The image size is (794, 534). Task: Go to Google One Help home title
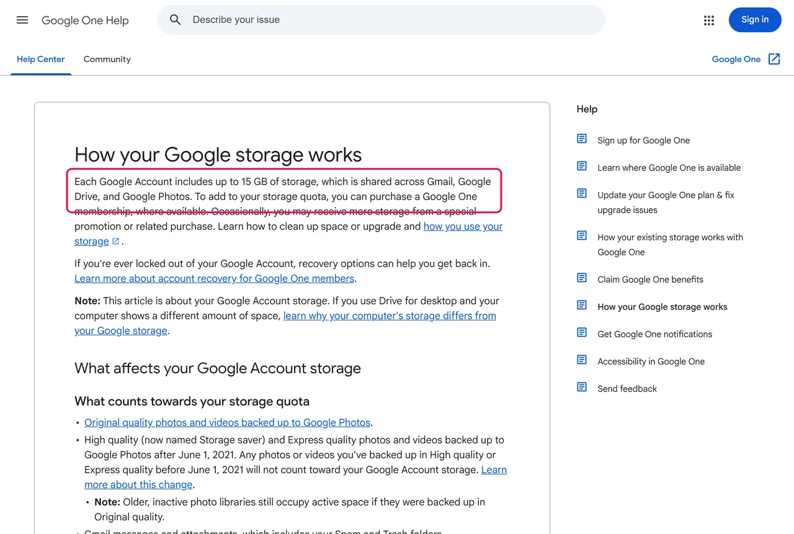tap(85, 20)
